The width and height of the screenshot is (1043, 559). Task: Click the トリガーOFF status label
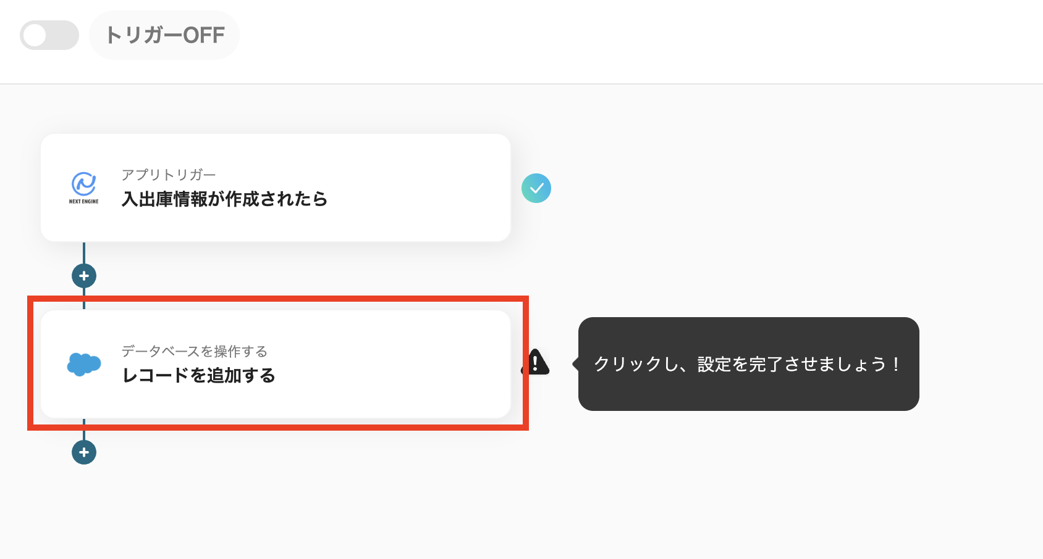tap(164, 35)
